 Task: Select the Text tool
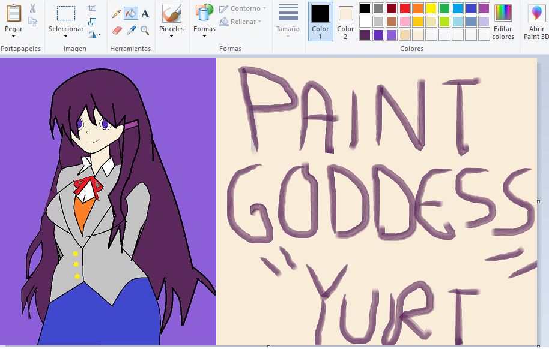coord(145,13)
